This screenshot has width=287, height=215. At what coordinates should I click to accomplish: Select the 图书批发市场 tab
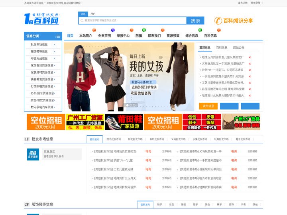tap(114, 139)
